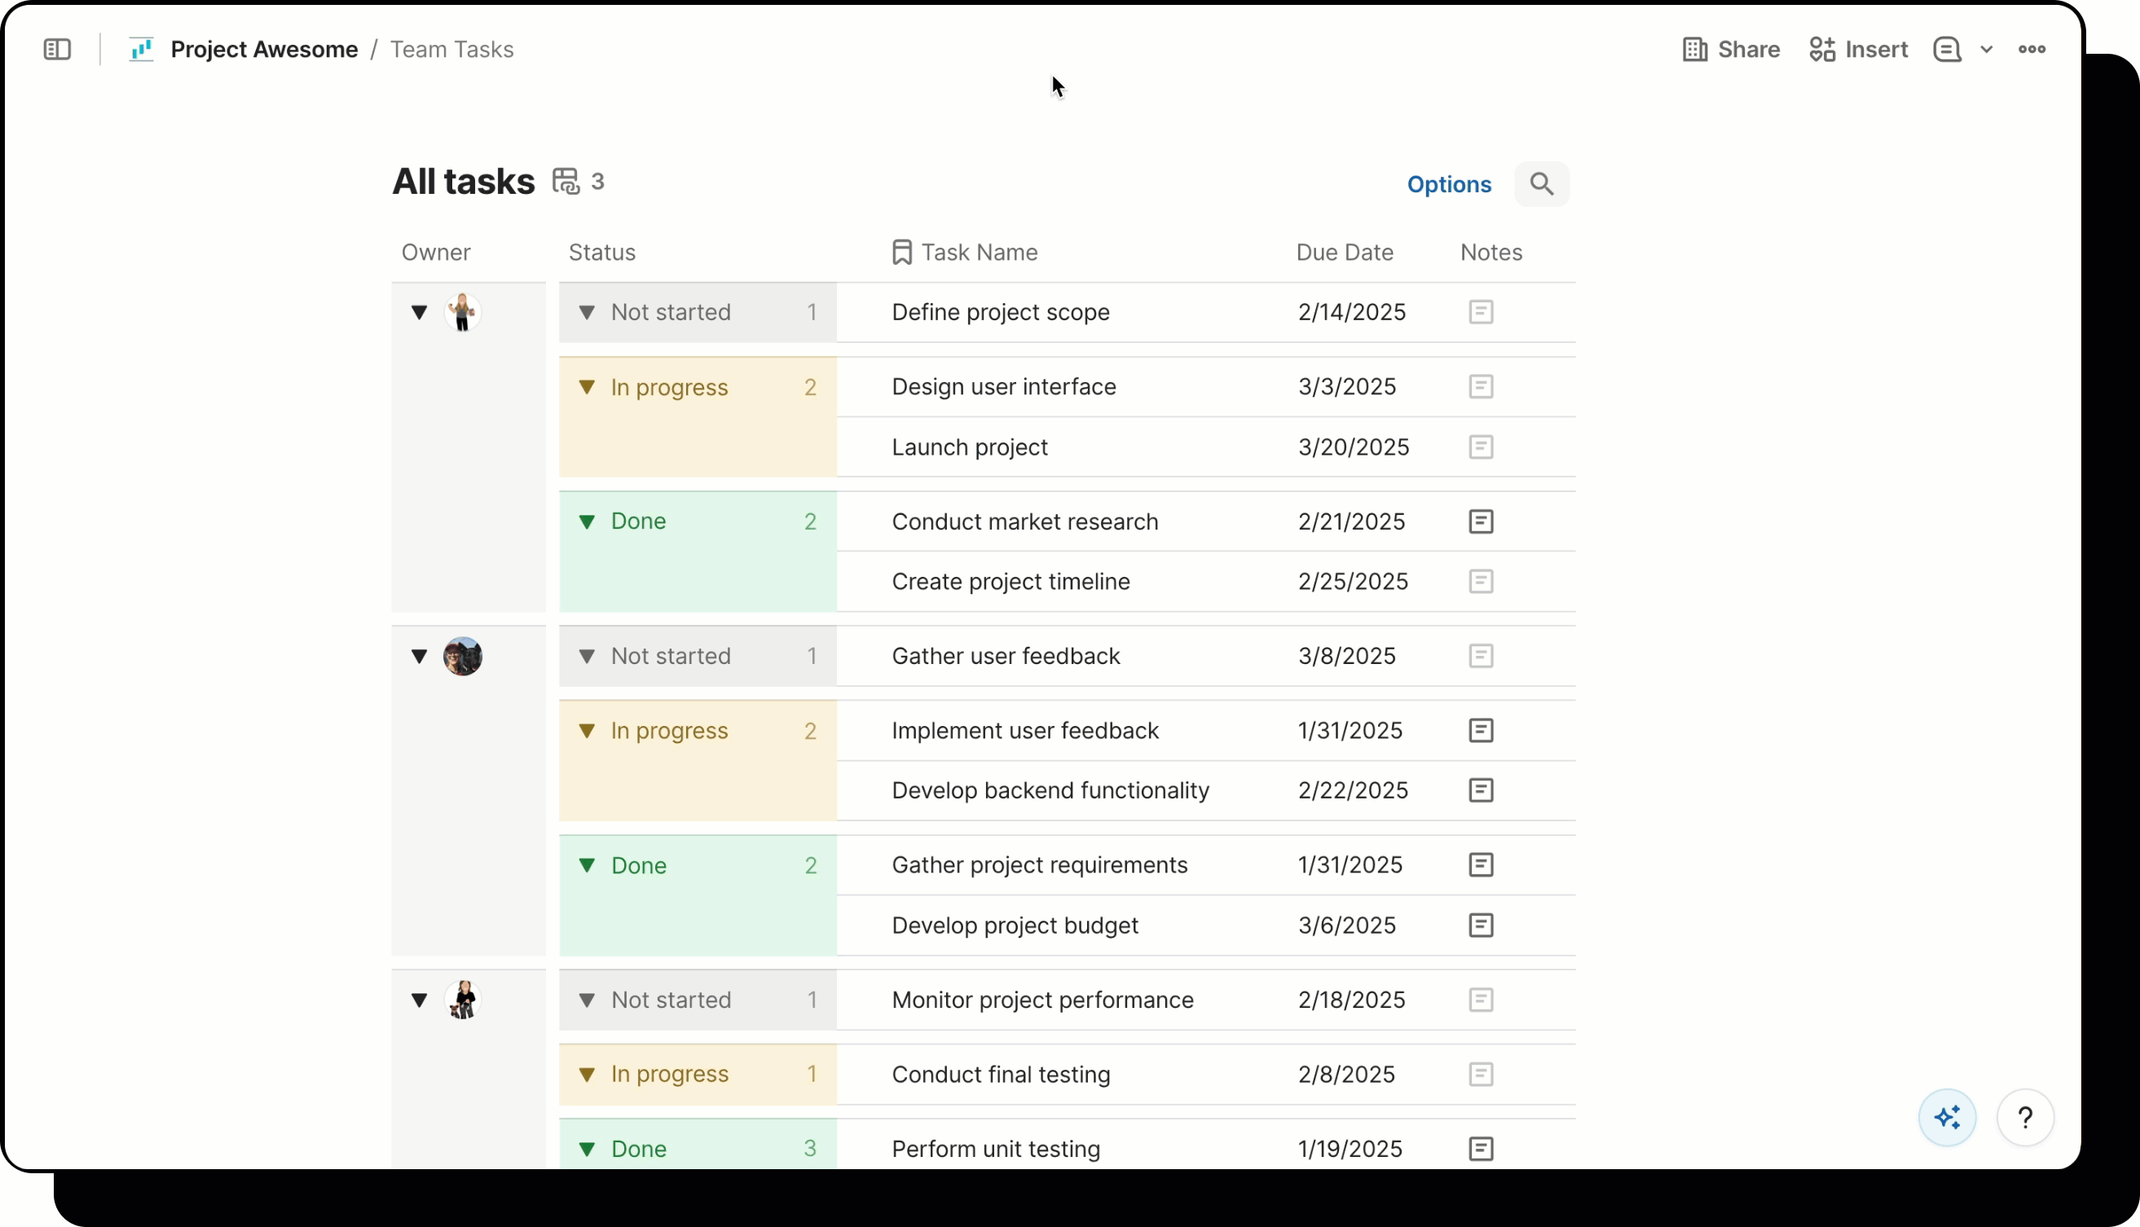2140x1227 pixels.
Task: Open notes icon for Conduct market research
Action: [x=1480, y=521]
